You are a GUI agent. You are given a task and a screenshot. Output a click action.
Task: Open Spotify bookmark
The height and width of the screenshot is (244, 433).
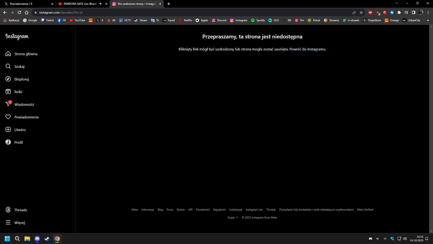[x=258, y=20]
